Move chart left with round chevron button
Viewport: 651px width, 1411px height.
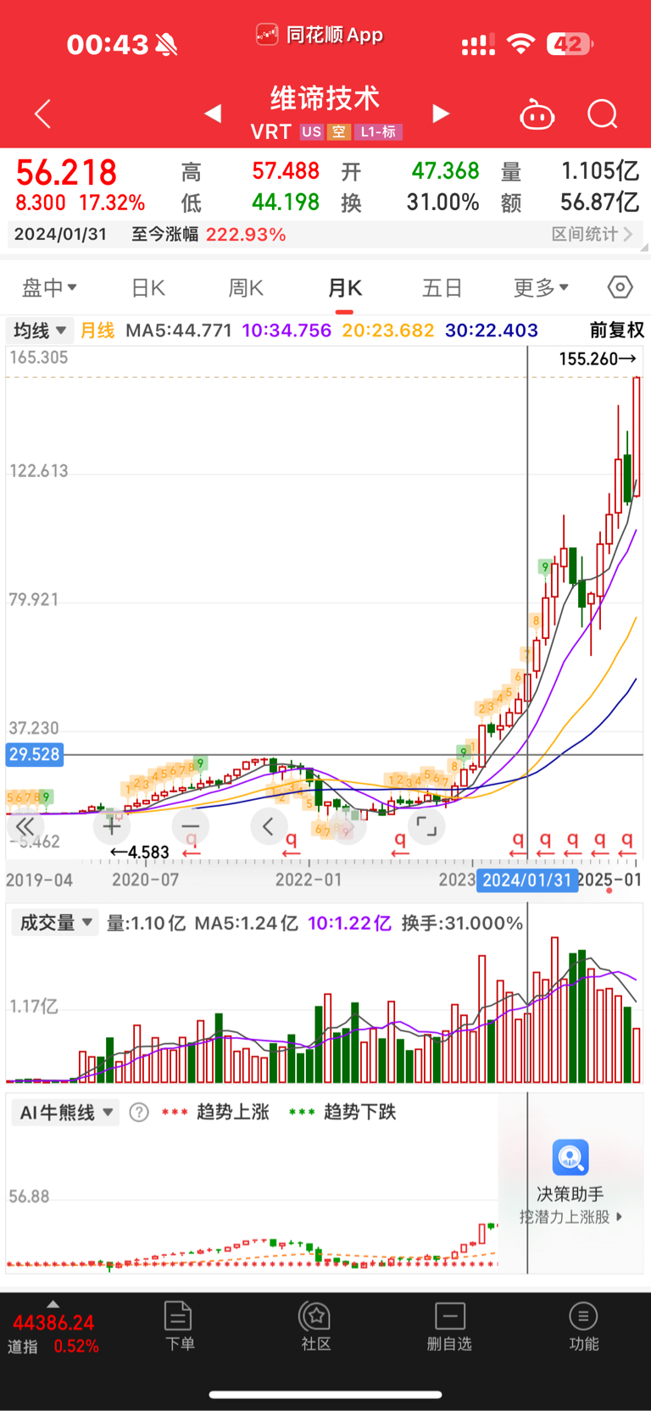click(x=269, y=825)
